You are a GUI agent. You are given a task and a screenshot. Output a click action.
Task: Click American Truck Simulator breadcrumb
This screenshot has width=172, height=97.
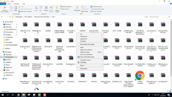pos(42,17)
